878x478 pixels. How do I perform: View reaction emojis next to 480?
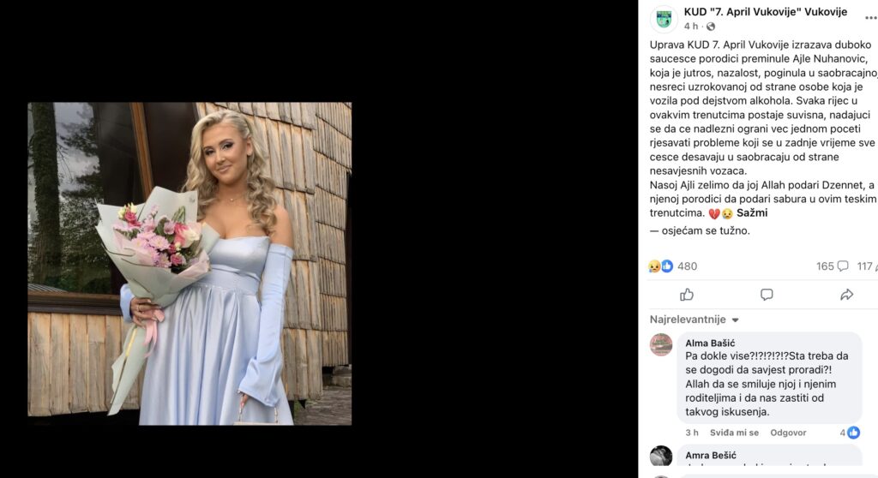pyautogui.click(x=661, y=266)
